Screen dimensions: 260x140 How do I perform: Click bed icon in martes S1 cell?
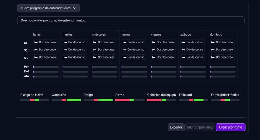tap(65, 42)
